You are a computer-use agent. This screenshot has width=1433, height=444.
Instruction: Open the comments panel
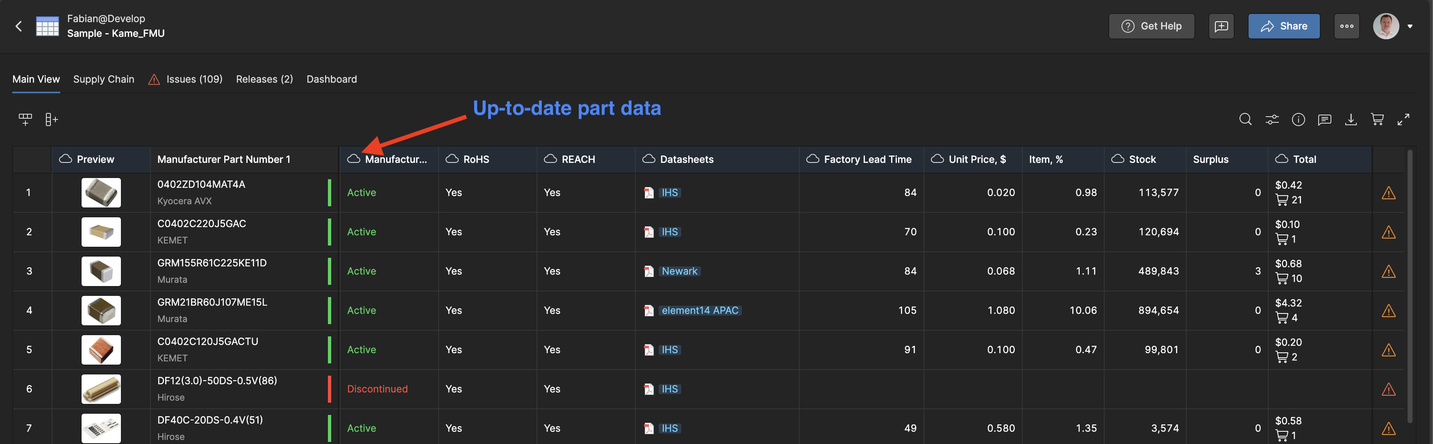(x=1325, y=119)
